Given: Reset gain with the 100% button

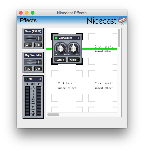Looking at the screenshot, I should pyautogui.click(x=38, y=45).
